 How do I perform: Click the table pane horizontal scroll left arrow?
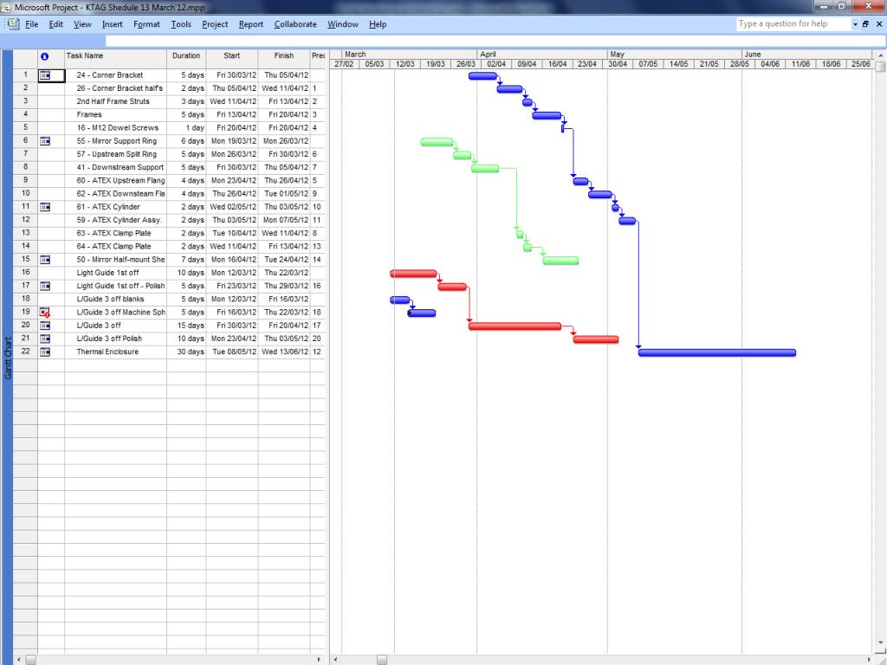coord(19,660)
